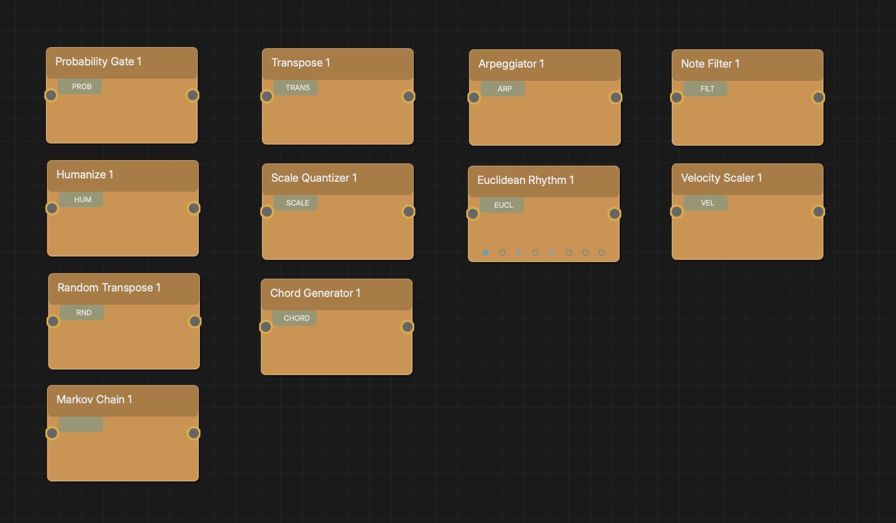Click the input port of Random Transpose 1
This screenshot has width=896, height=523.
pos(53,321)
